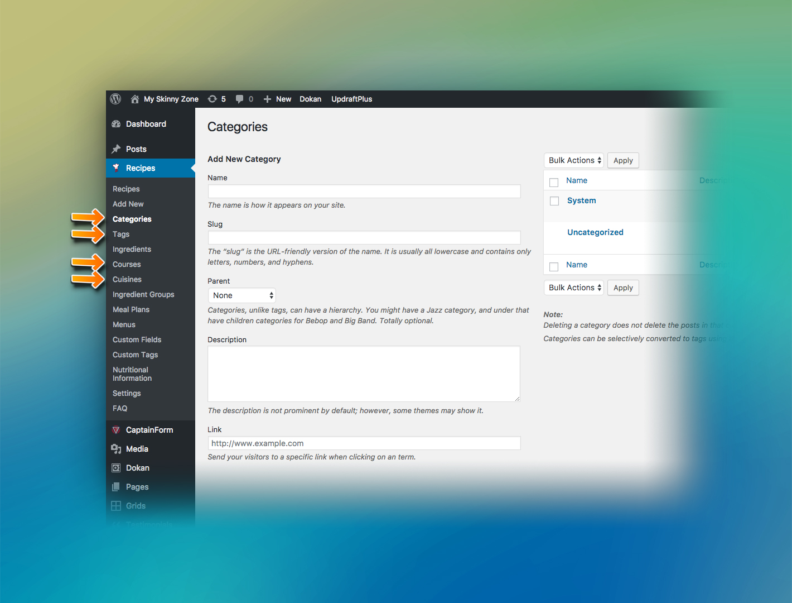Viewport: 792px width, 603px height.
Task: Tick the System category checkbox
Action: (554, 201)
